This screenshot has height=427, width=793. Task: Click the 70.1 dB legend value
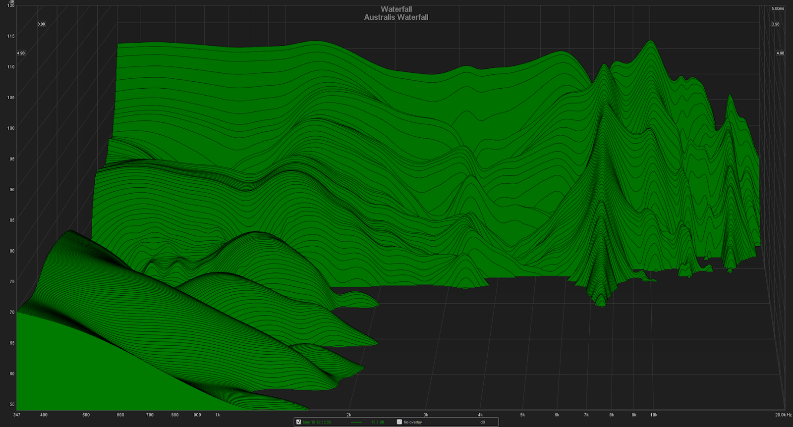click(x=378, y=422)
